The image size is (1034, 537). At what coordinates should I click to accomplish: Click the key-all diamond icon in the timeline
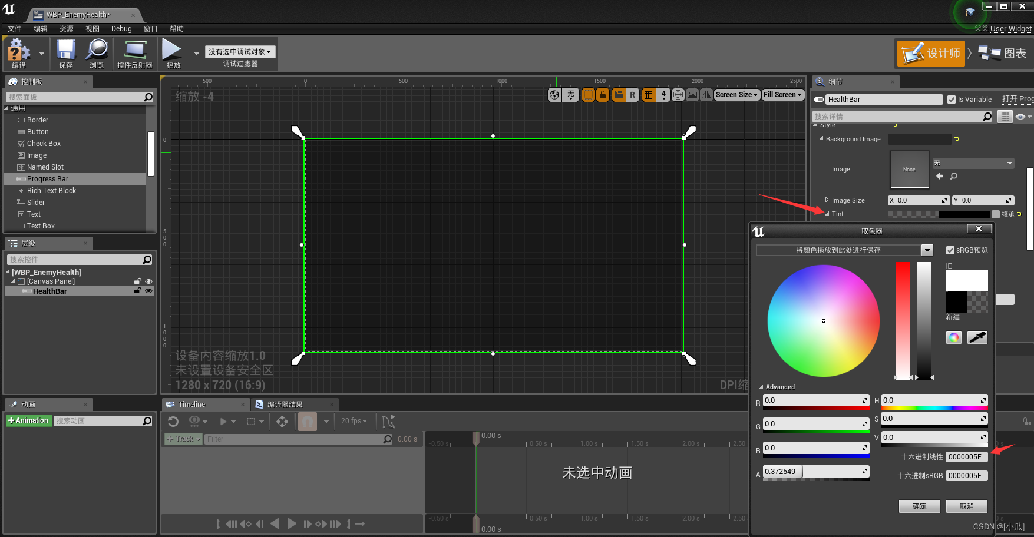(x=282, y=421)
